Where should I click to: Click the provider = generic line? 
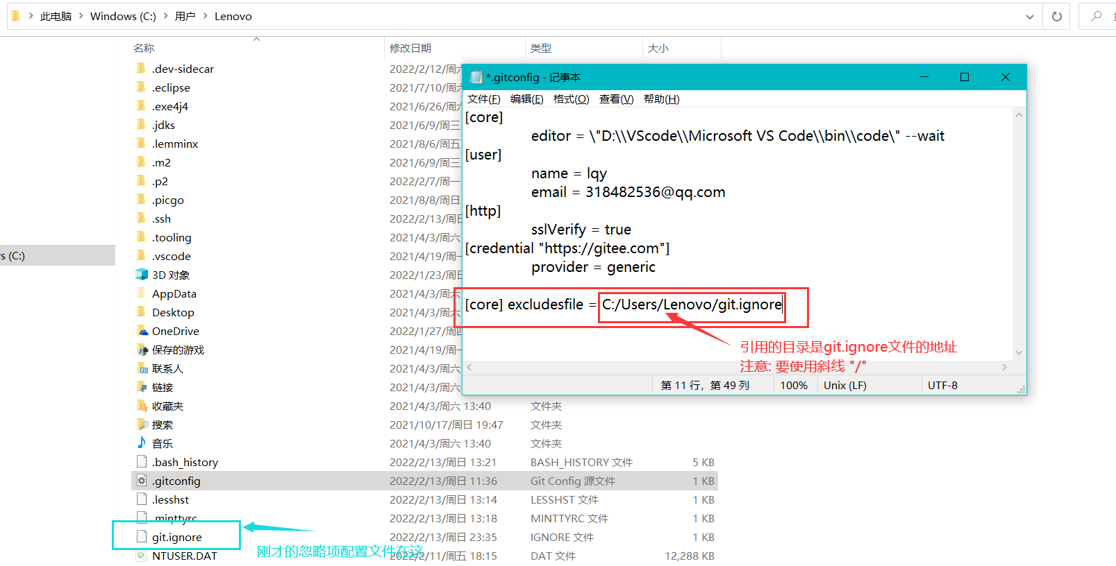(x=593, y=267)
